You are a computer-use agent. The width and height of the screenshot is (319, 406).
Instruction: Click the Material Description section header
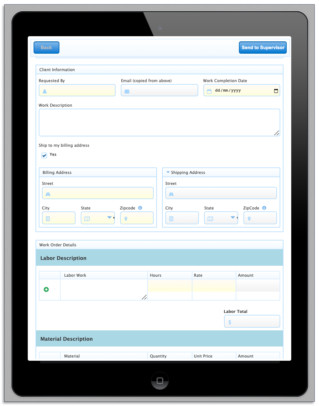(x=159, y=339)
